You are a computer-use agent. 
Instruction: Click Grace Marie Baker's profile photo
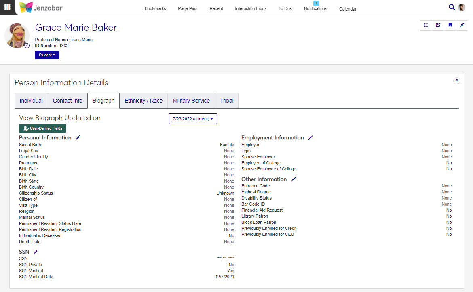tap(17, 36)
